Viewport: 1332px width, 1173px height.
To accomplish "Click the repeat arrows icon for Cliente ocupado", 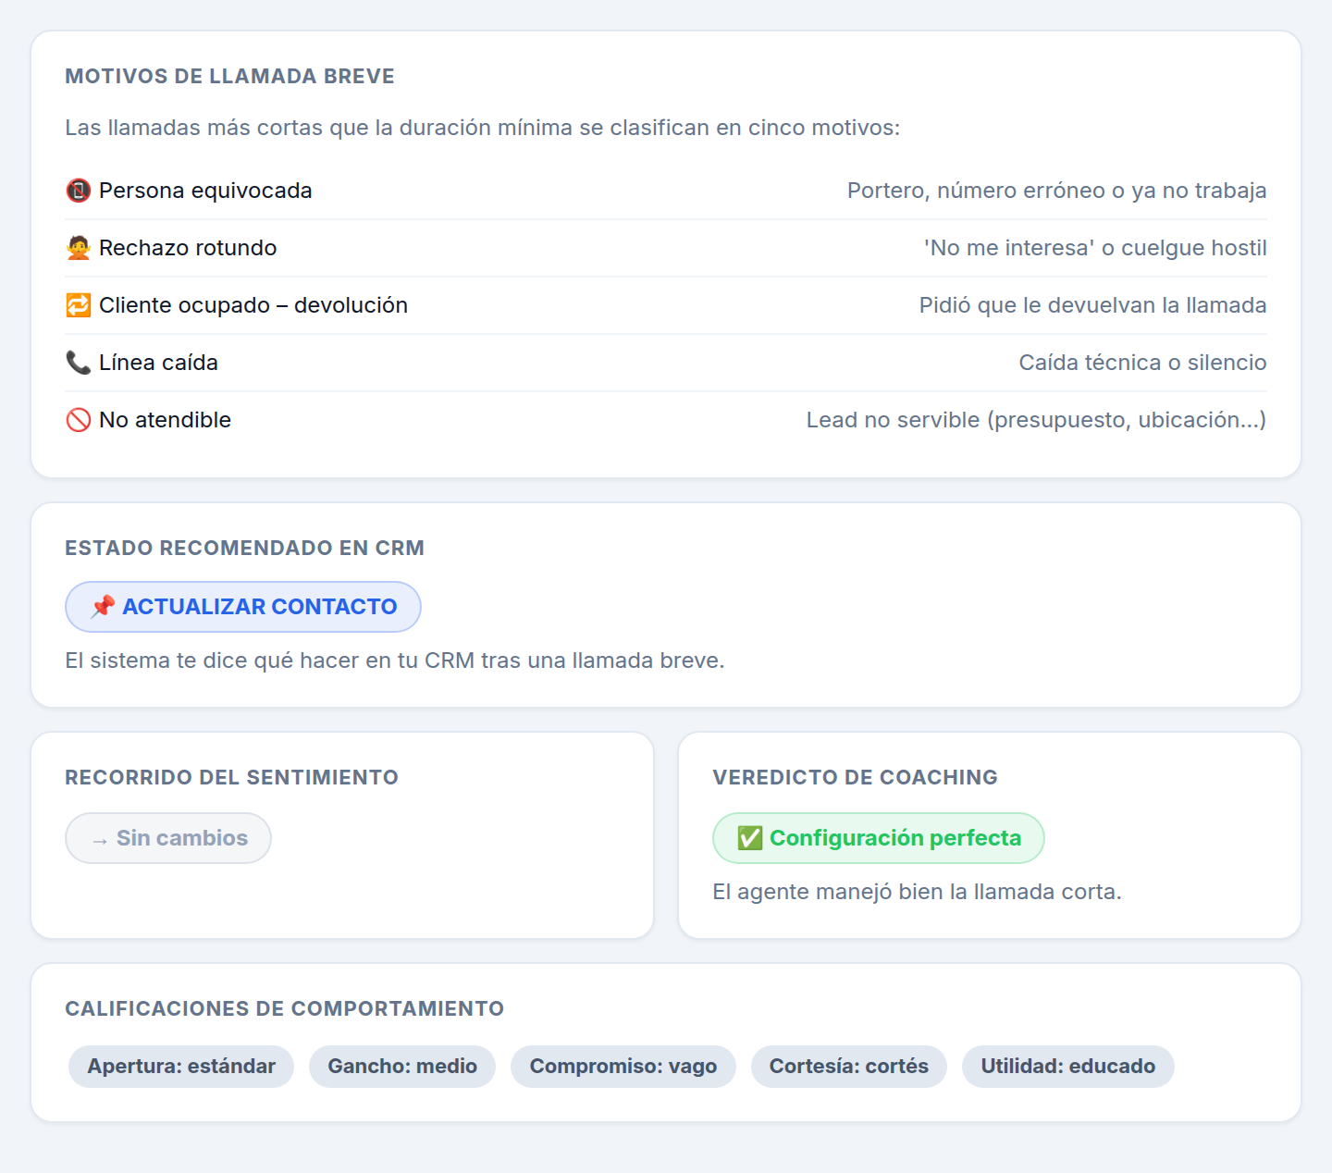I will pos(79,305).
